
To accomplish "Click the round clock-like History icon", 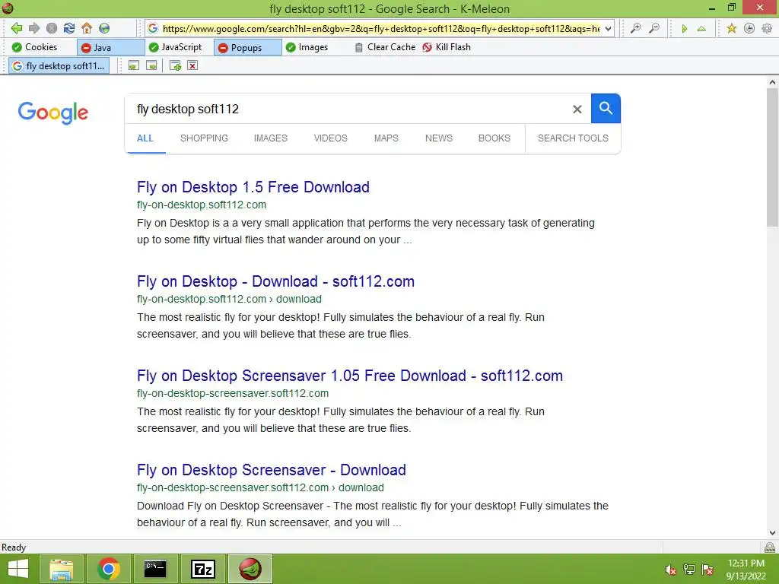I will click(749, 28).
